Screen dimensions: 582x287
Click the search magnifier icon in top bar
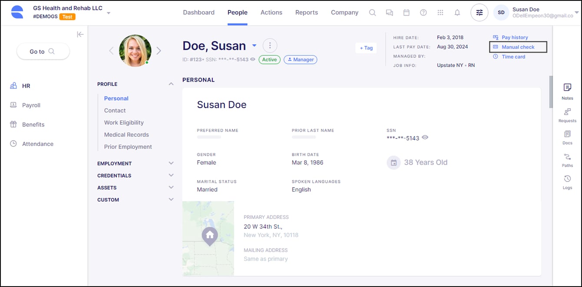click(x=372, y=13)
